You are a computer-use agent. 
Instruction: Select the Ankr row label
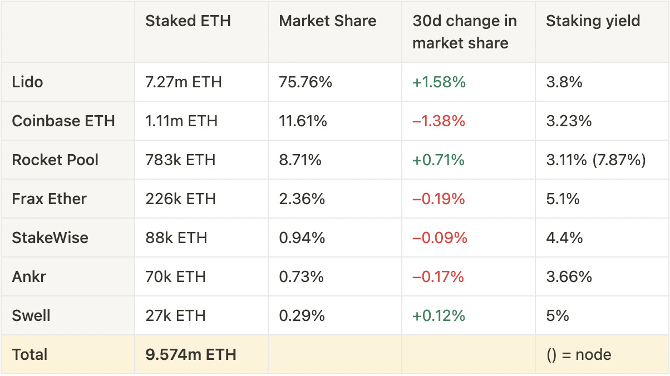[29, 277]
